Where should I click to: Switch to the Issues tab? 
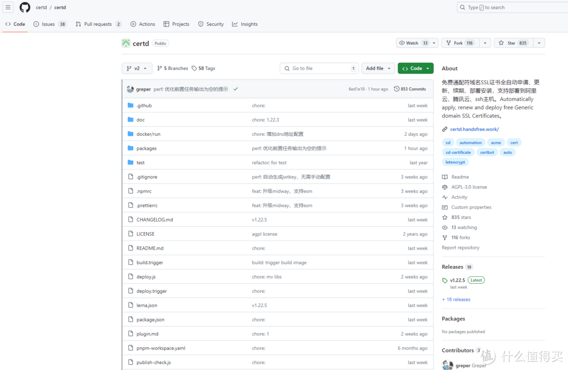tap(48, 24)
